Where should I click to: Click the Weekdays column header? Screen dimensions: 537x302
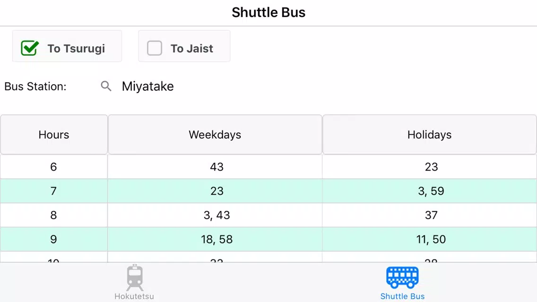(x=215, y=135)
